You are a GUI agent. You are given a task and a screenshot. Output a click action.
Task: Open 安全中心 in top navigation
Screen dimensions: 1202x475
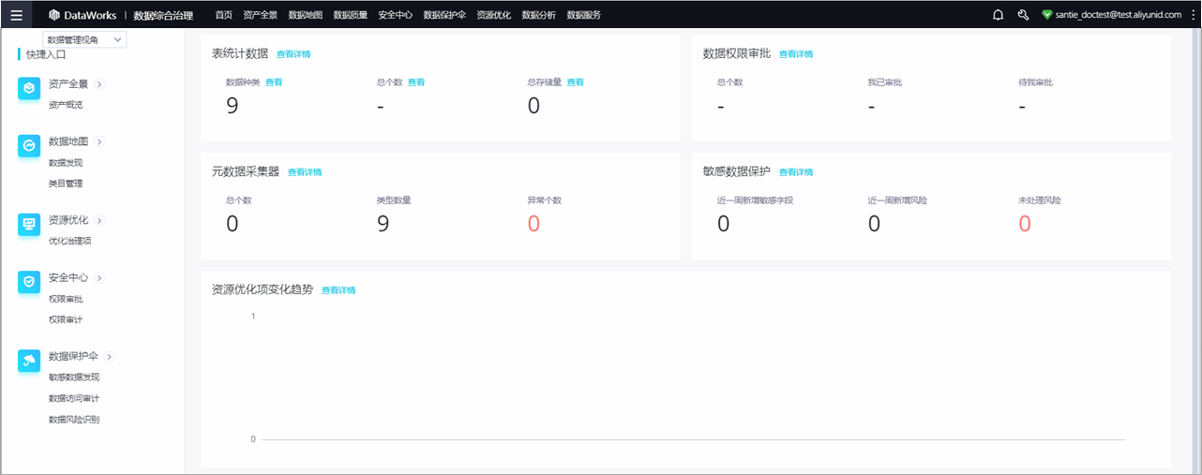(395, 15)
